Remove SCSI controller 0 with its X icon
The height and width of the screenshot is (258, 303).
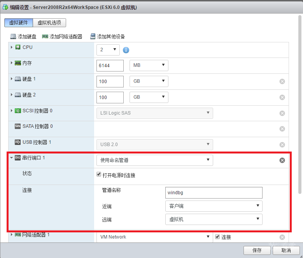pos(282,113)
